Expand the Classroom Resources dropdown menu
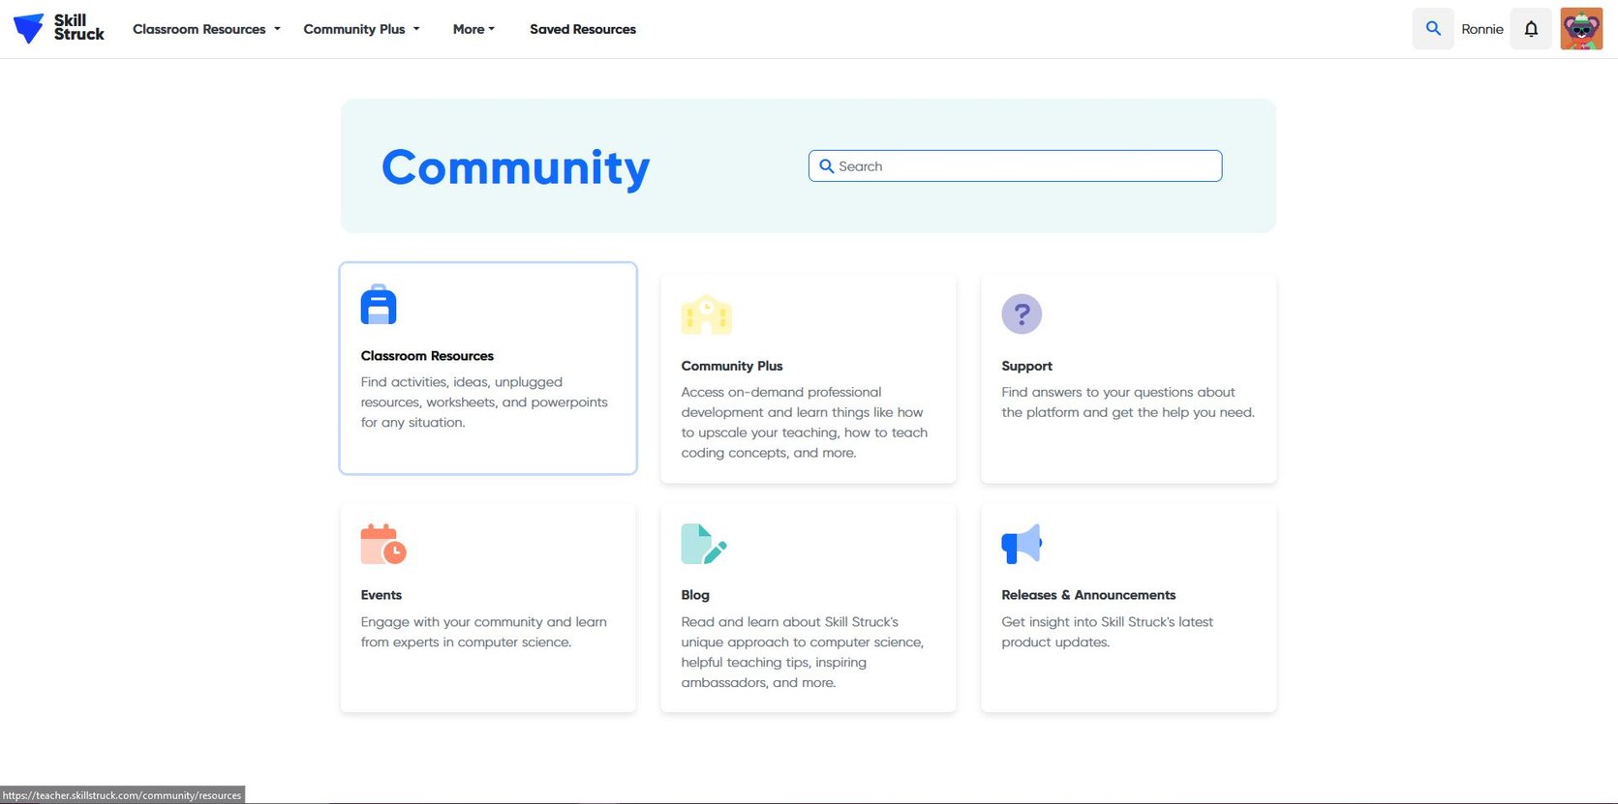Viewport: 1618px width, 804px height. point(206,29)
